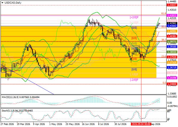178x127 pixels.
Task: Click the red 1.37939 price label
Action: coord(172,57)
